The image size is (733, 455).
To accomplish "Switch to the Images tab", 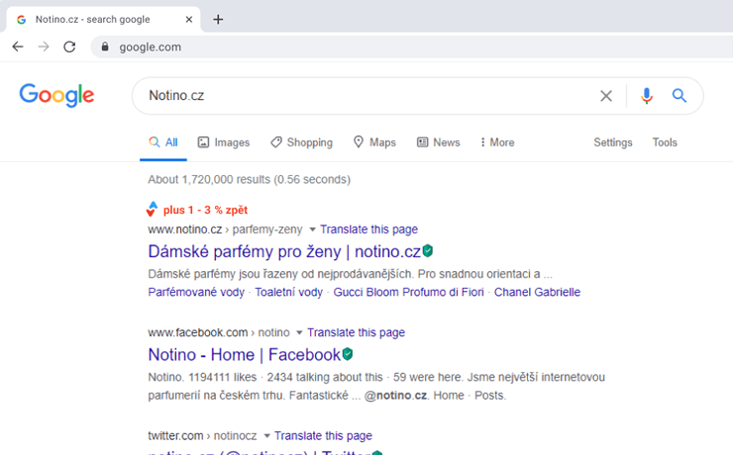I will [224, 142].
